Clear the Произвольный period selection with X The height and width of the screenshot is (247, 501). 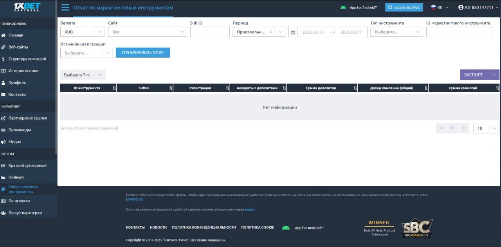click(x=270, y=32)
